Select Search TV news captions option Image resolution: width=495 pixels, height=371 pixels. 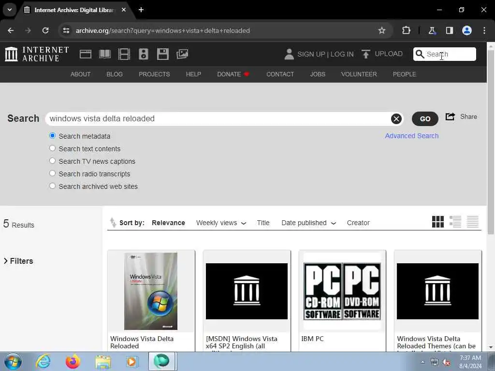click(x=52, y=161)
